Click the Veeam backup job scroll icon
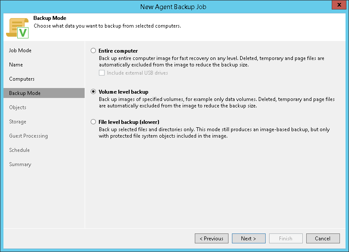 pyautogui.click(x=17, y=28)
